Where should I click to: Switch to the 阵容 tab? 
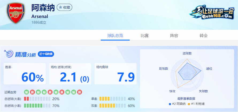click(174, 36)
